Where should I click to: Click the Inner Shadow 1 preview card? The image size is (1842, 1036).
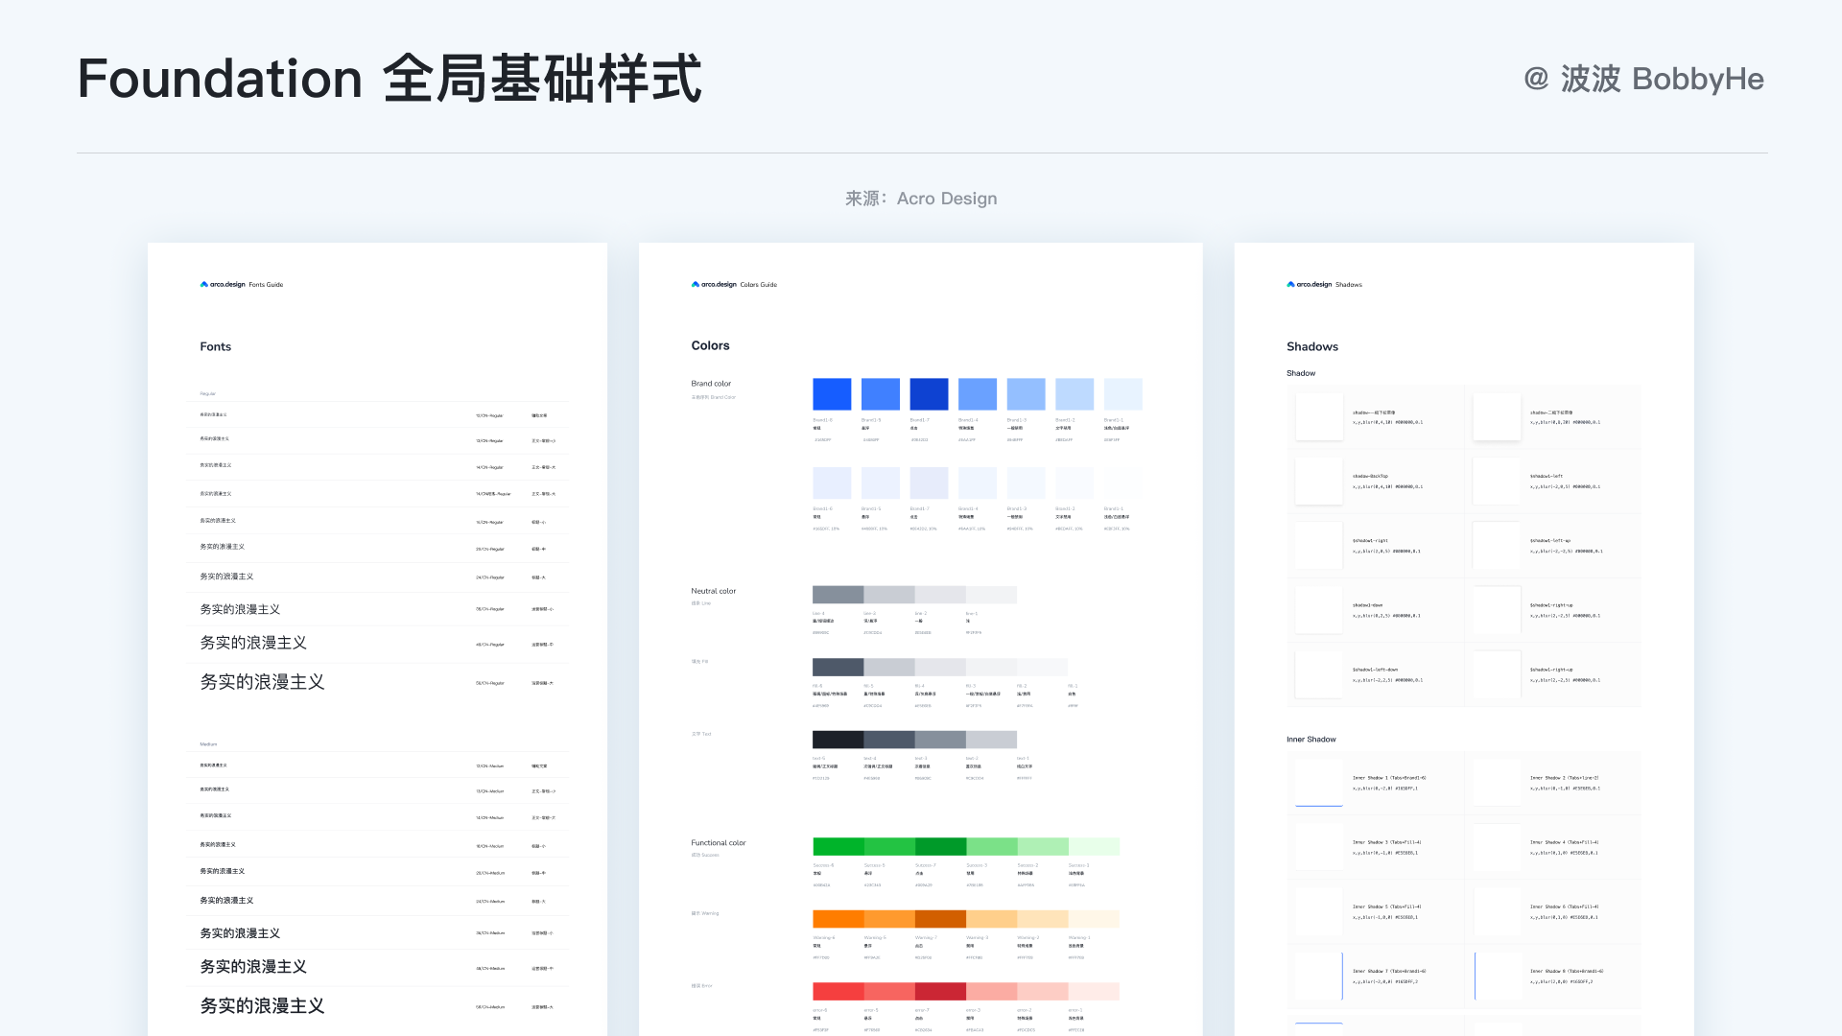[1319, 783]
